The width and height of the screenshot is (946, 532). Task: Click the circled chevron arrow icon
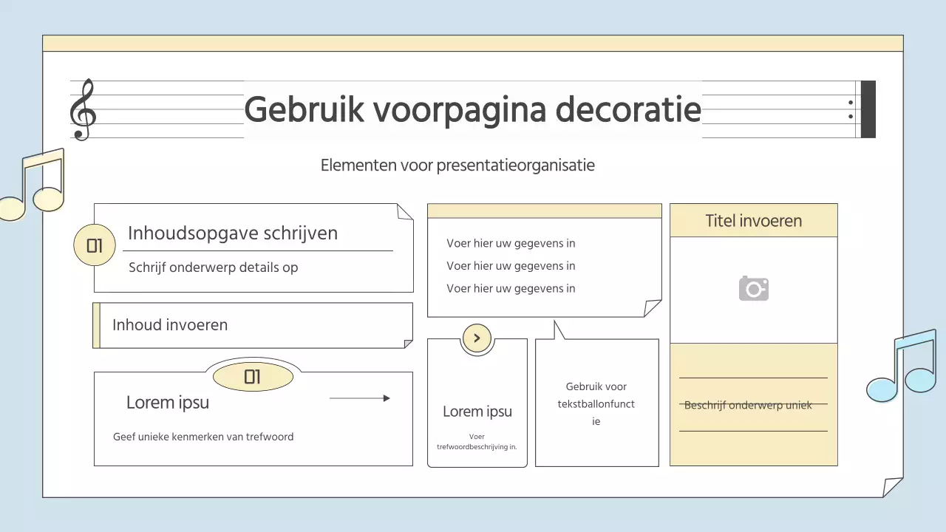coord(477,338)
